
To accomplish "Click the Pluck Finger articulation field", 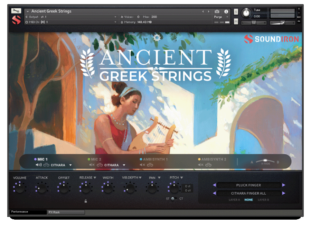I will [x=249, y=185].
